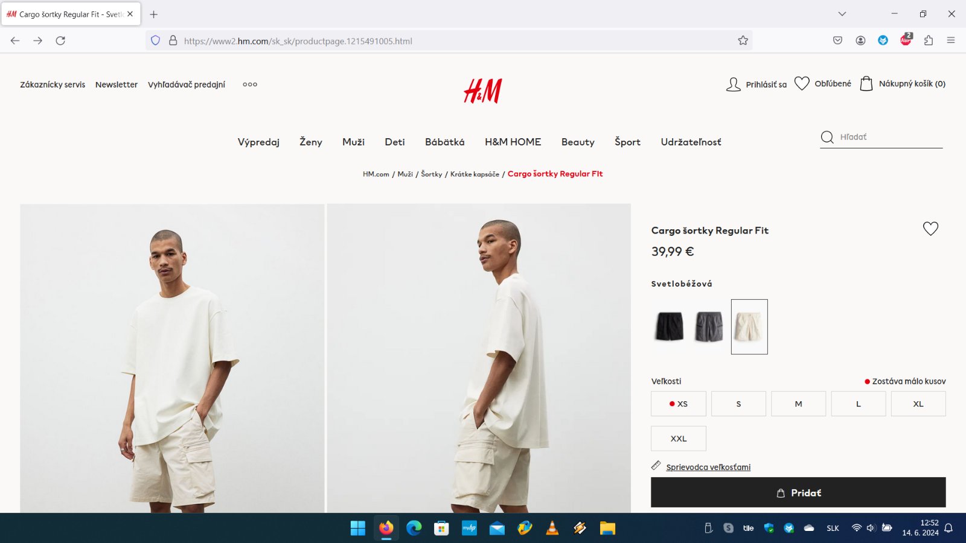Viewport: 966px width, 543px height.
Task: Open the Výpredaj navigation menu
Action: [x=258, y=142]
